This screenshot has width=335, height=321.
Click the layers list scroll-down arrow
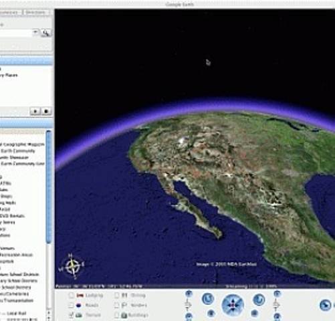point(49,318)
